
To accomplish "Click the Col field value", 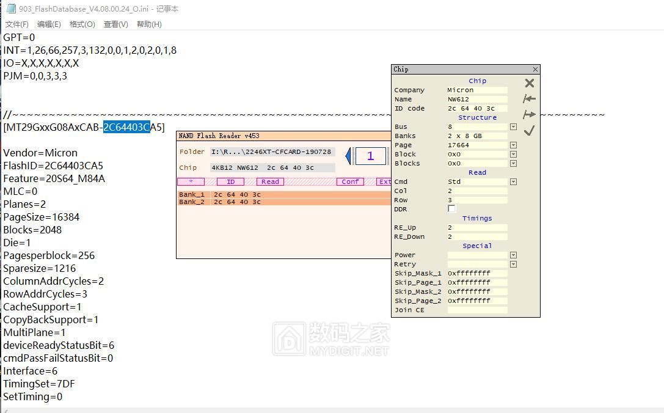I will coord(477,191).
